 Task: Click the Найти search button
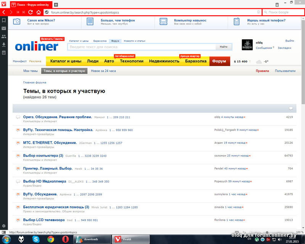(x=223, y=47)
